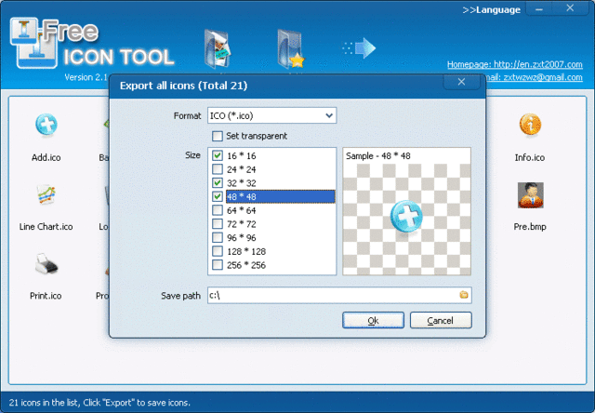The width and height of the screenshot is (595, 413).
Task: Browse for folder in Save path field
Action: [464, 295]
